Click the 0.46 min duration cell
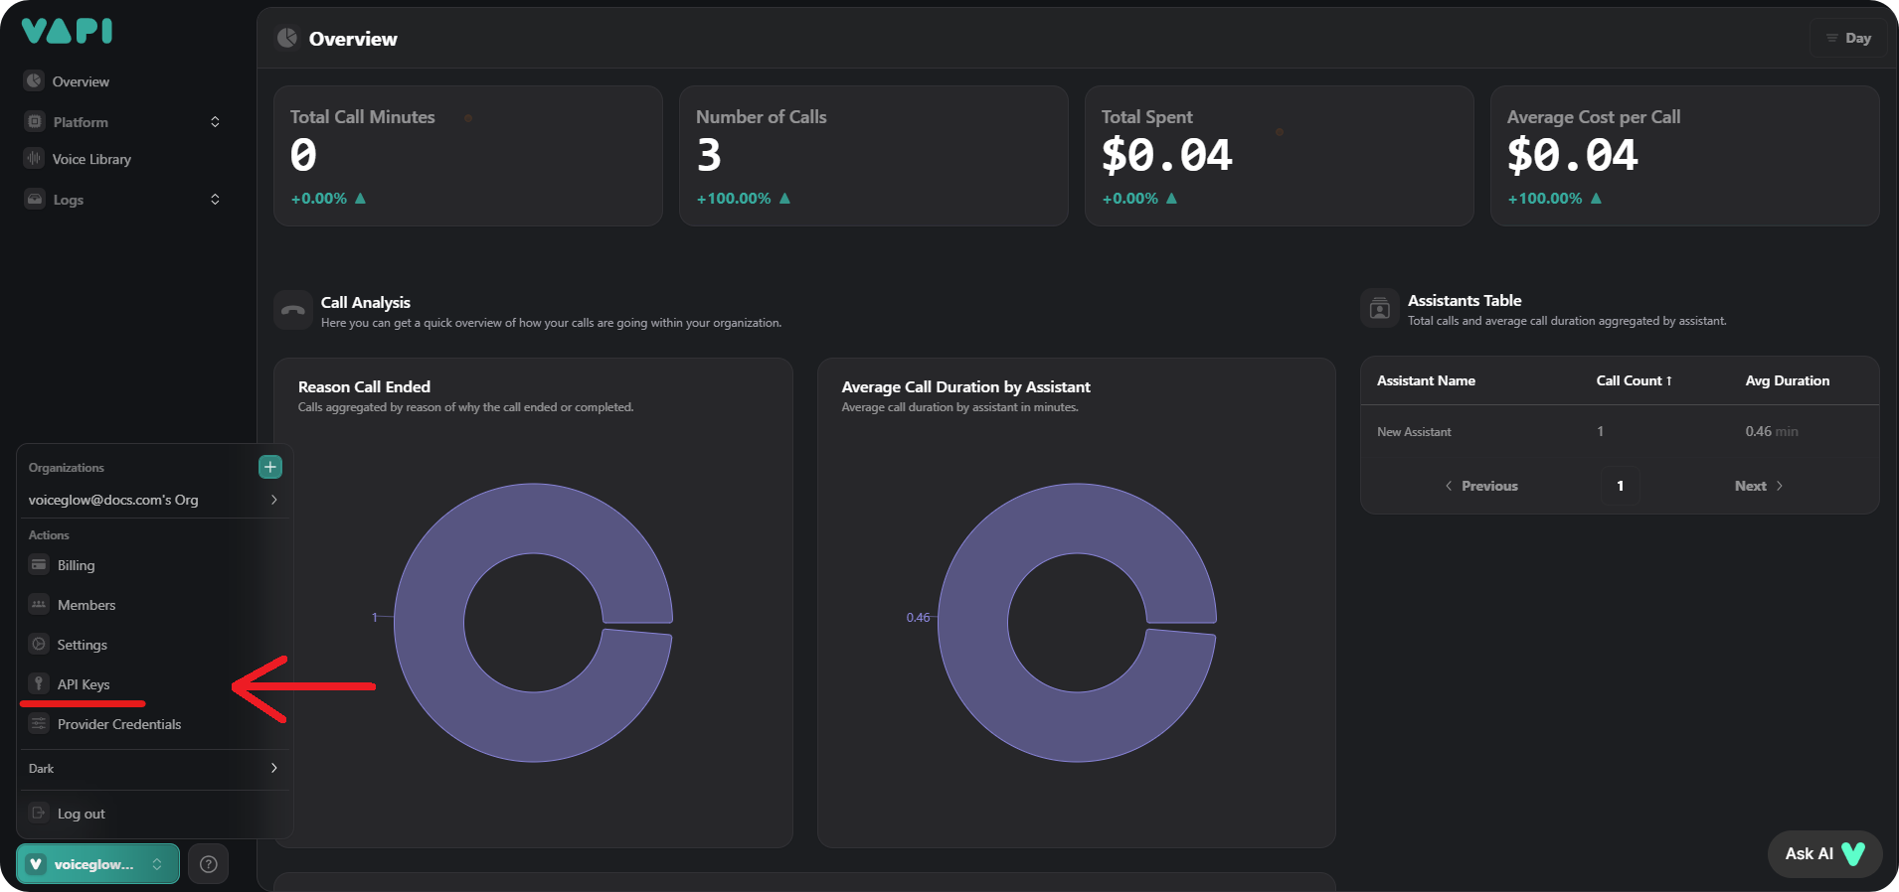Viewport: 1899px width, 892px height. point(1771,431)
